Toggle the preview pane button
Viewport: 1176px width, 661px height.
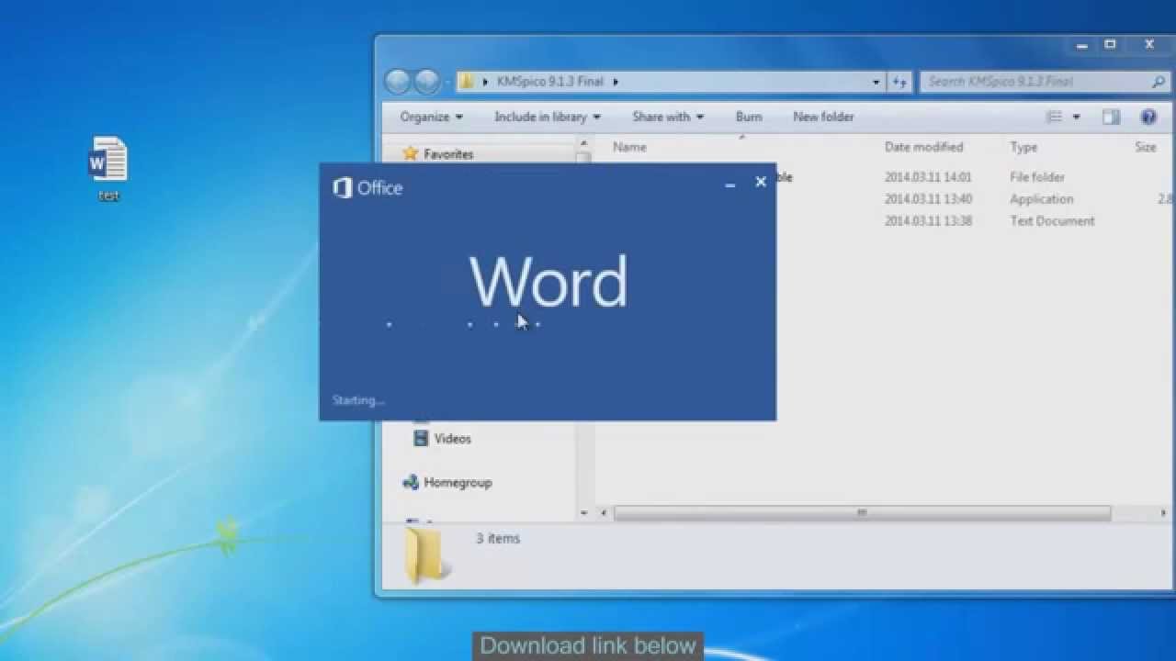pyautogui.click(x=1111, y=117)
